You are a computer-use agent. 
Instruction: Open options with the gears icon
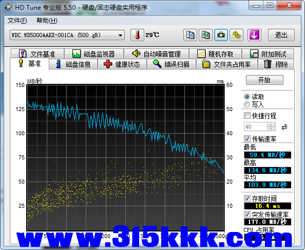237,35
